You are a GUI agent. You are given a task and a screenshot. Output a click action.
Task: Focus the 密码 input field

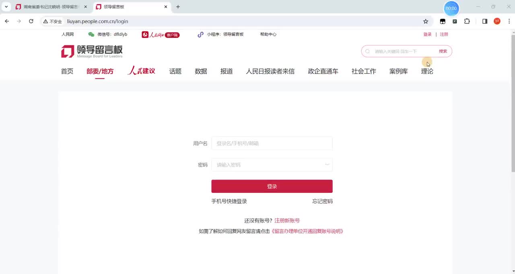(x=272, y=165)
